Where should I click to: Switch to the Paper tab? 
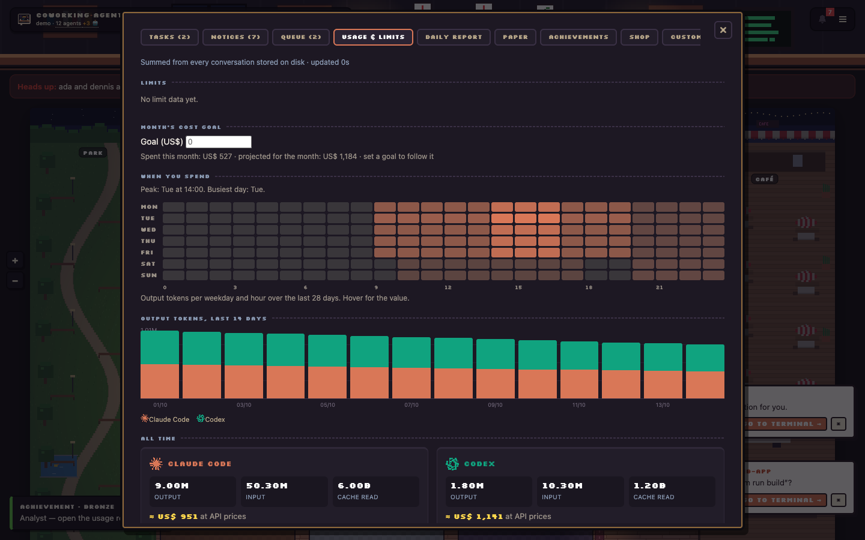(x=515, y=37)
